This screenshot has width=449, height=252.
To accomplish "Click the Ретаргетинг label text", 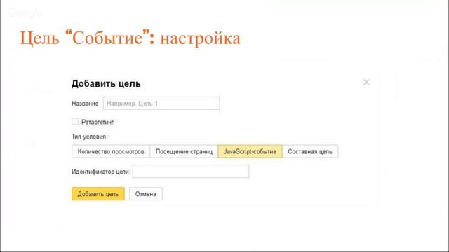I will [98, 122].
